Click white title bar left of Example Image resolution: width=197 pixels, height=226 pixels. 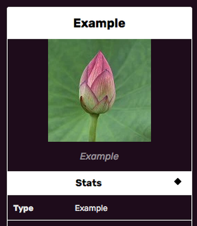(40, 23)
